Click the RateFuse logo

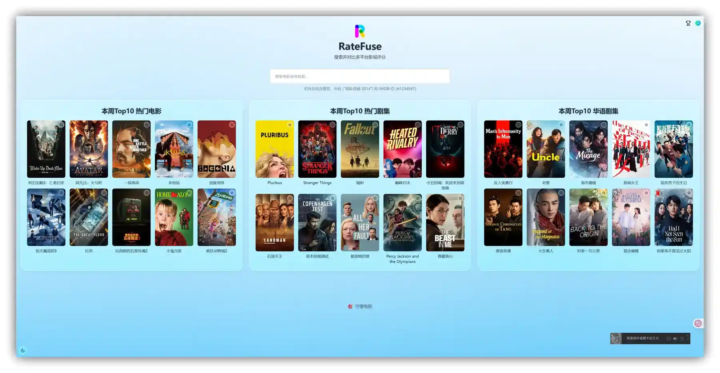[360, 31]
